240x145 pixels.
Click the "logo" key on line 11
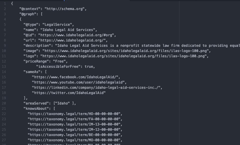coord(30,56)
